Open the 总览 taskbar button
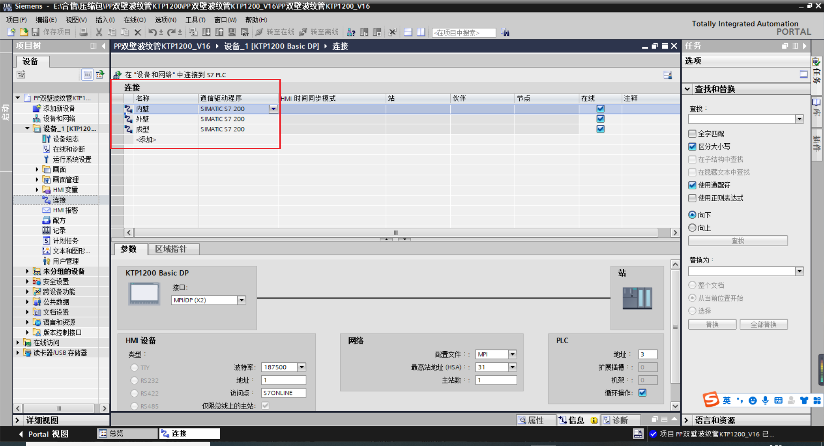The width and height of the screenshot is (824, 446). click(127, 434)
